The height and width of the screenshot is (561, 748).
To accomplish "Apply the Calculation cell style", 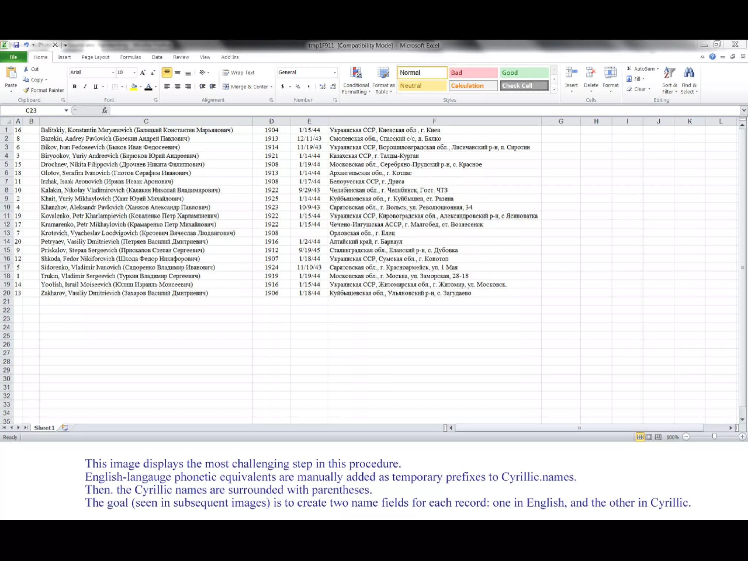I will (473, 85).
